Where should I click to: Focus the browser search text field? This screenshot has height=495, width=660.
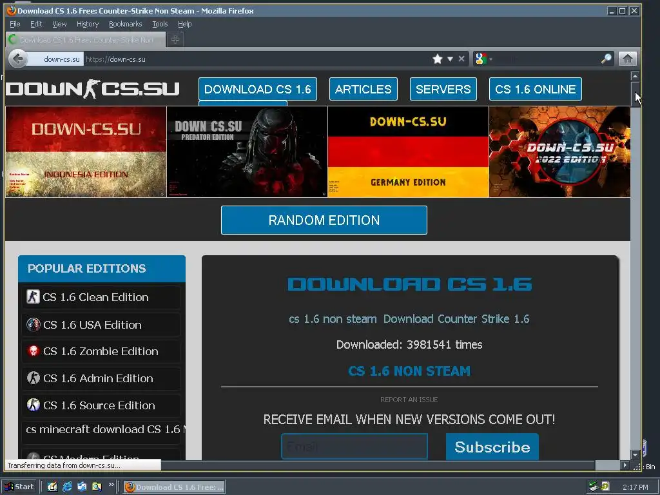click(x=547, y=59)
